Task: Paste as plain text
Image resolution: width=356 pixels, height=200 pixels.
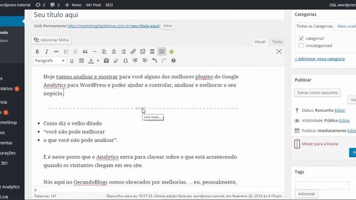Action: click(106, 61)
